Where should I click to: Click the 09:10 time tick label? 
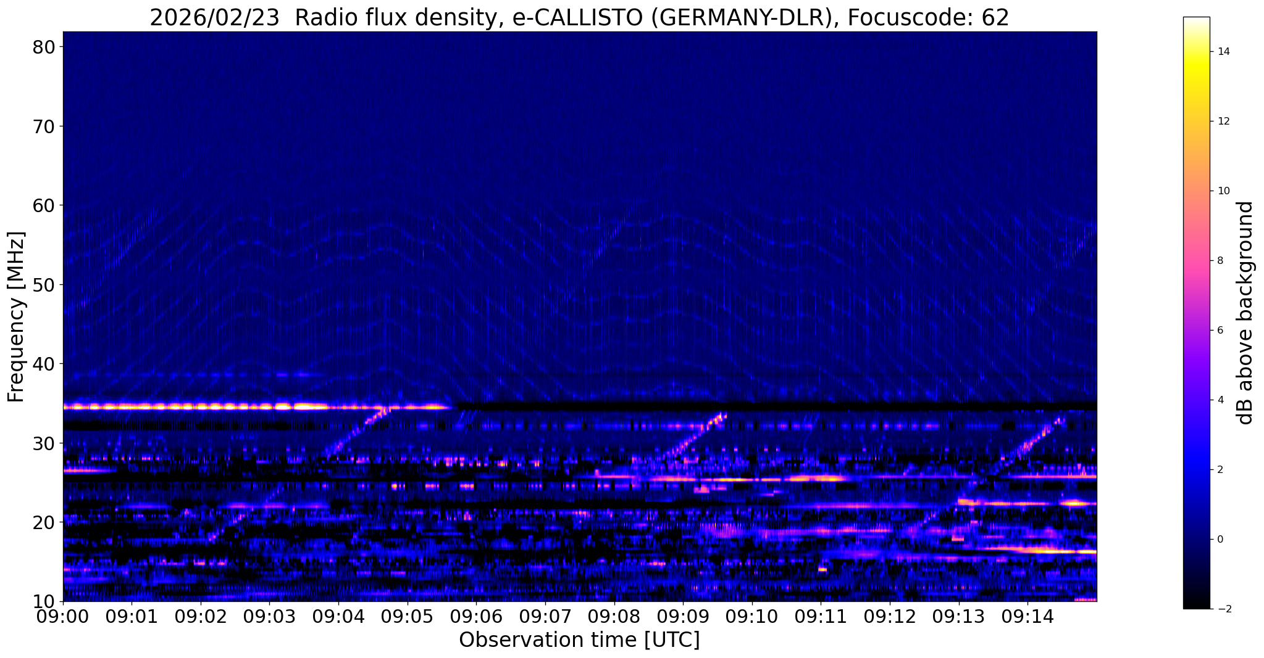pos(752,615)
